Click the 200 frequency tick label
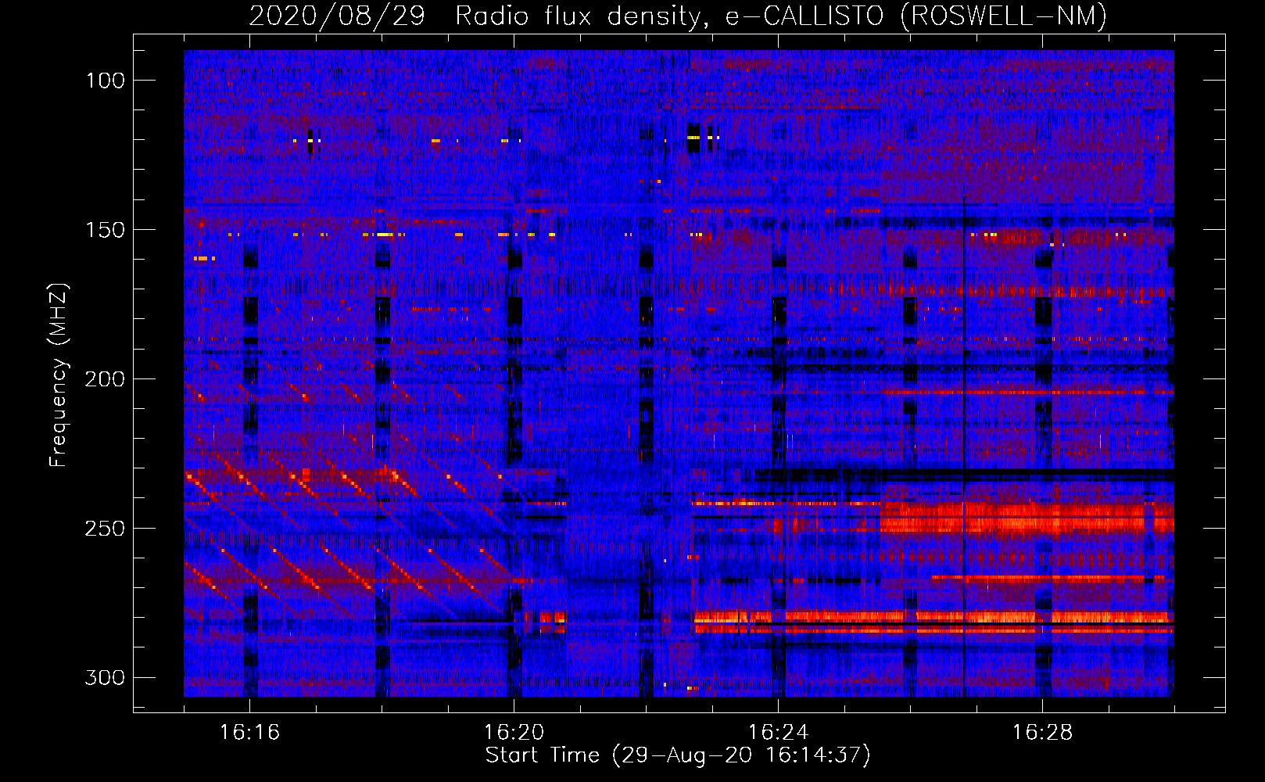This screenshot has width=1265, height=782. [106, 379]
